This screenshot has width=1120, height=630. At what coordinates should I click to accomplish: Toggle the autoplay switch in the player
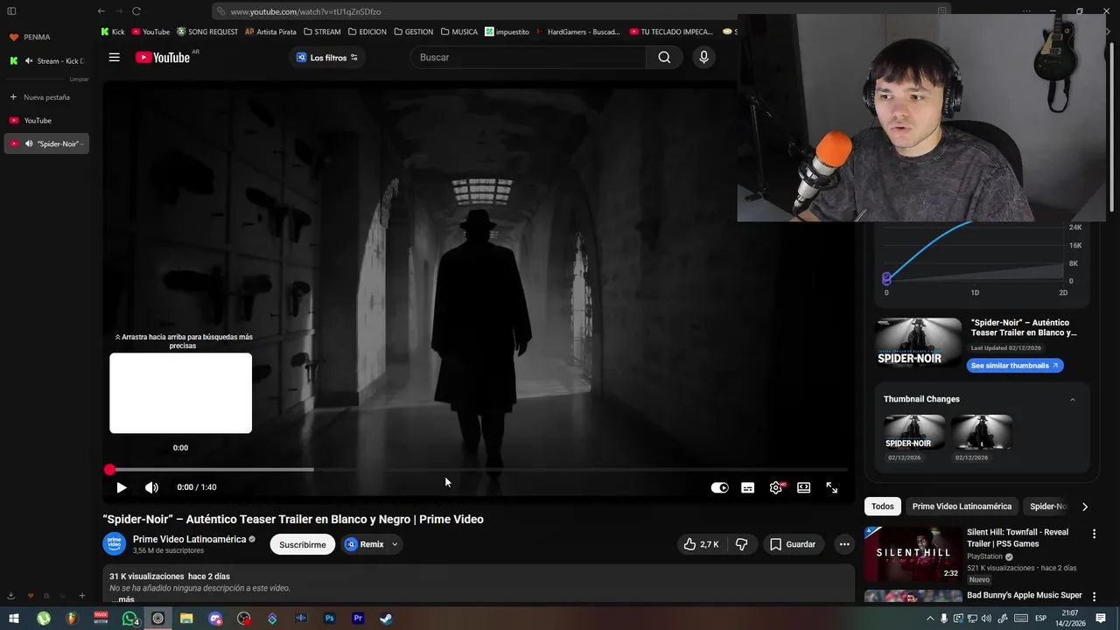coord(719,487)
